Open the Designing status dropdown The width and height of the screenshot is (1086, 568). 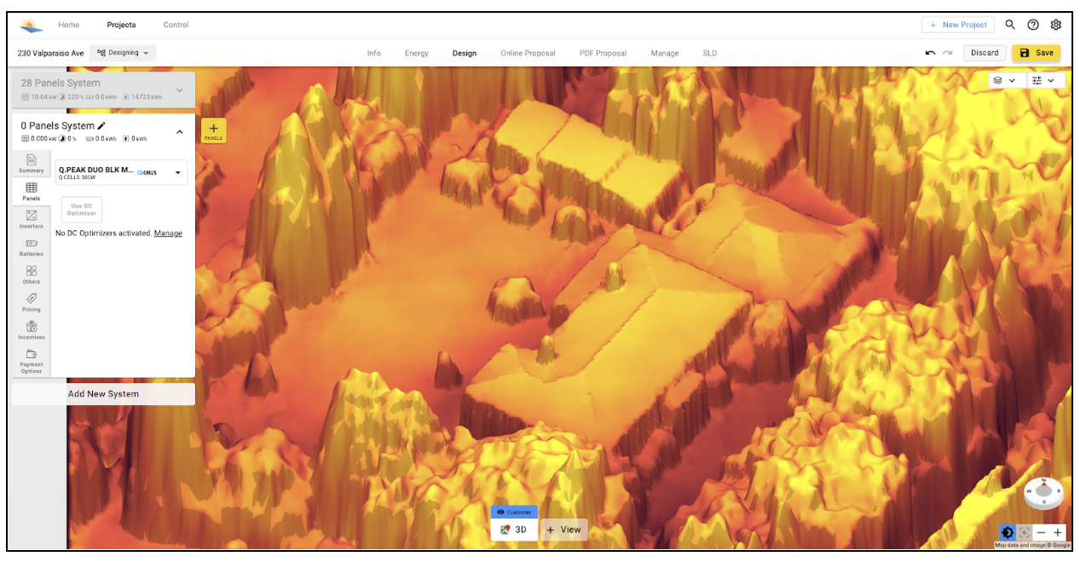click(123, 53)
